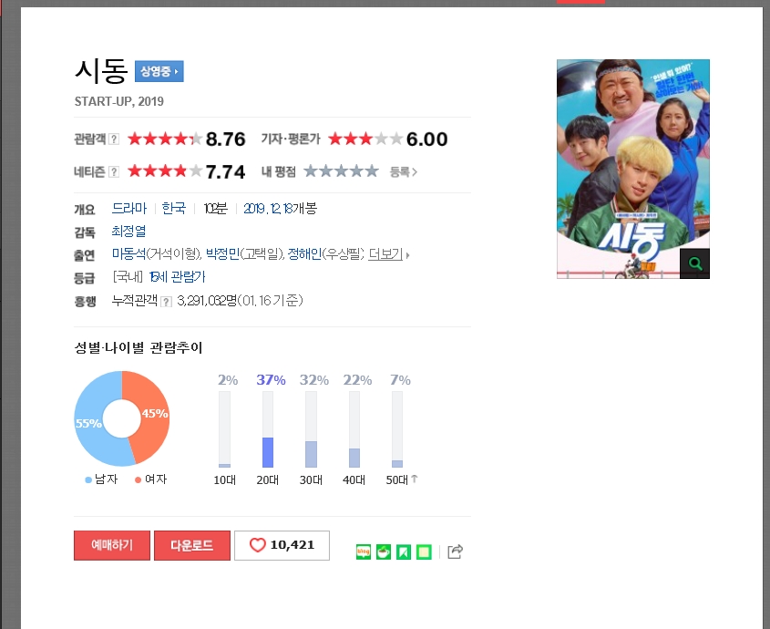Click the magnifier icon on the poster
The height and width of the screenshot is (629, 770).
(694, 264)
